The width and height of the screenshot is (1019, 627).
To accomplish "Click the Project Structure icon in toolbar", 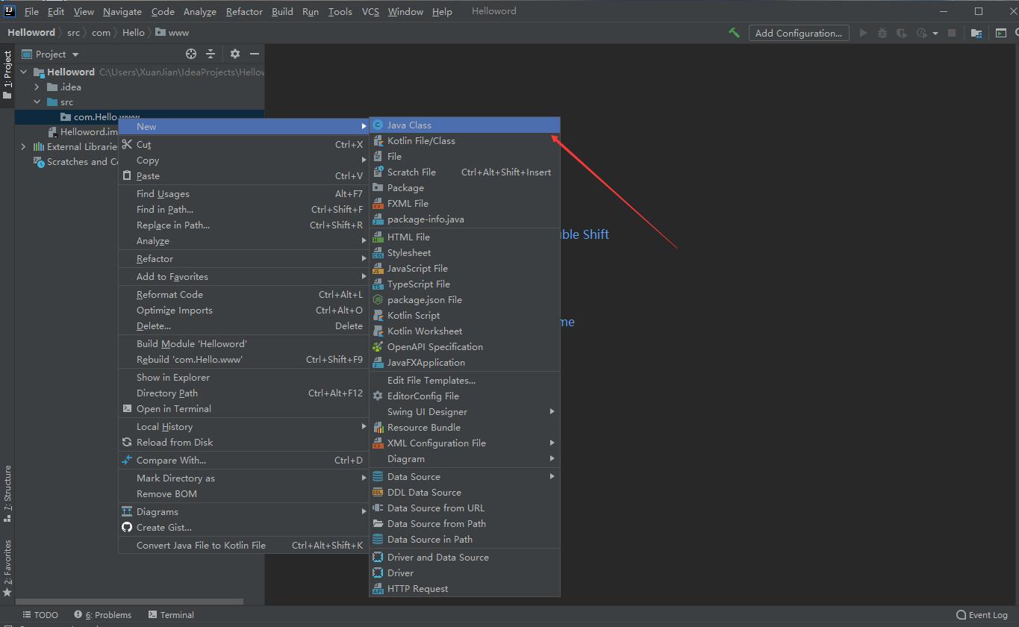I will [976, 33].
